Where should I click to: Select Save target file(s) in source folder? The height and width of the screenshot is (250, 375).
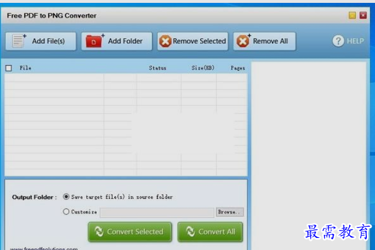(66, 197)
